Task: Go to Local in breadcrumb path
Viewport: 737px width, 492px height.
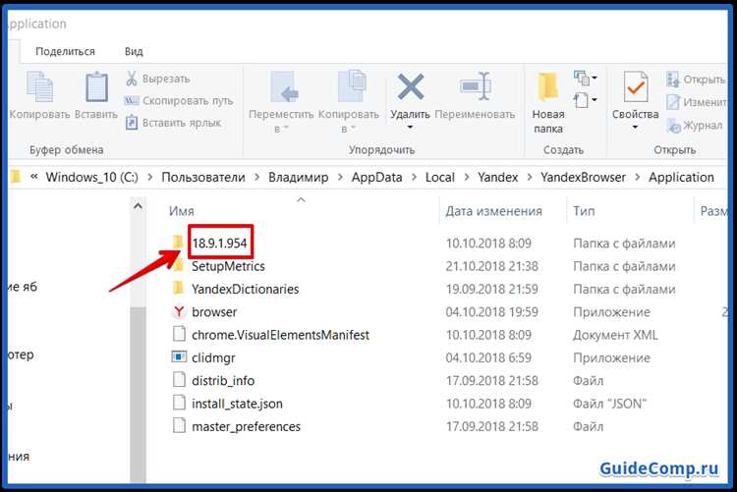Action: 440,177
